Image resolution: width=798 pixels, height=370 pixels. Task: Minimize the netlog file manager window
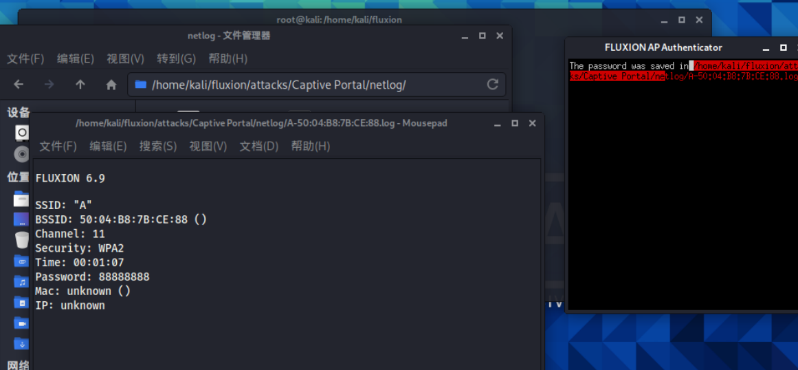(465, 36)
